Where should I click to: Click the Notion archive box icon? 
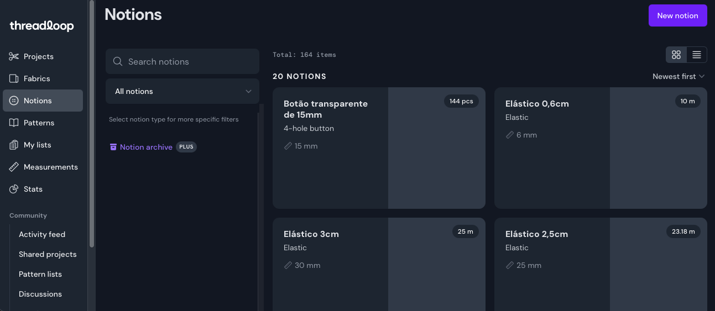coord(113,147)
